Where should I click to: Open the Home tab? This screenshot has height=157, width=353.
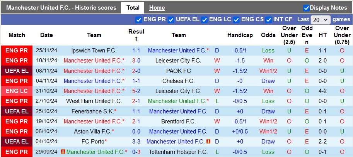point(157,8)
